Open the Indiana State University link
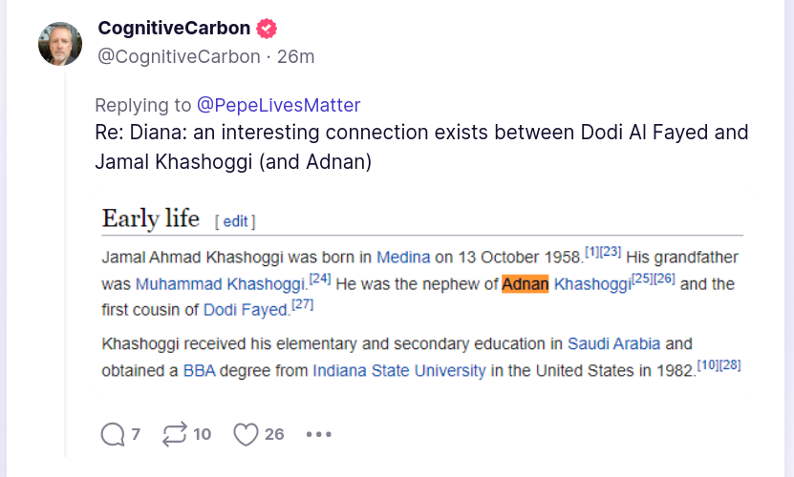The image size is (794, 477). click(398, 370)
